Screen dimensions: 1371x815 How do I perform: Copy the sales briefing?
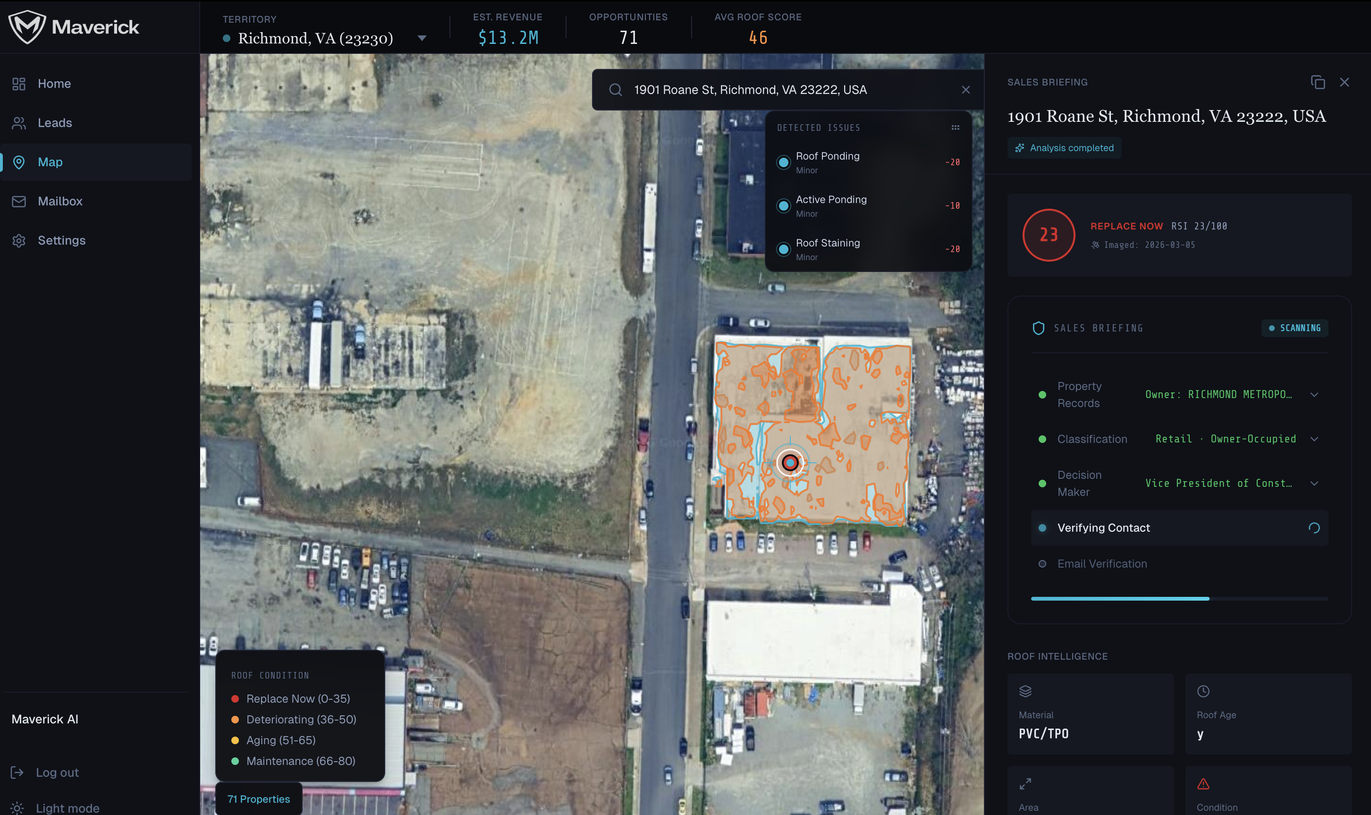(x=1317, y=82)
